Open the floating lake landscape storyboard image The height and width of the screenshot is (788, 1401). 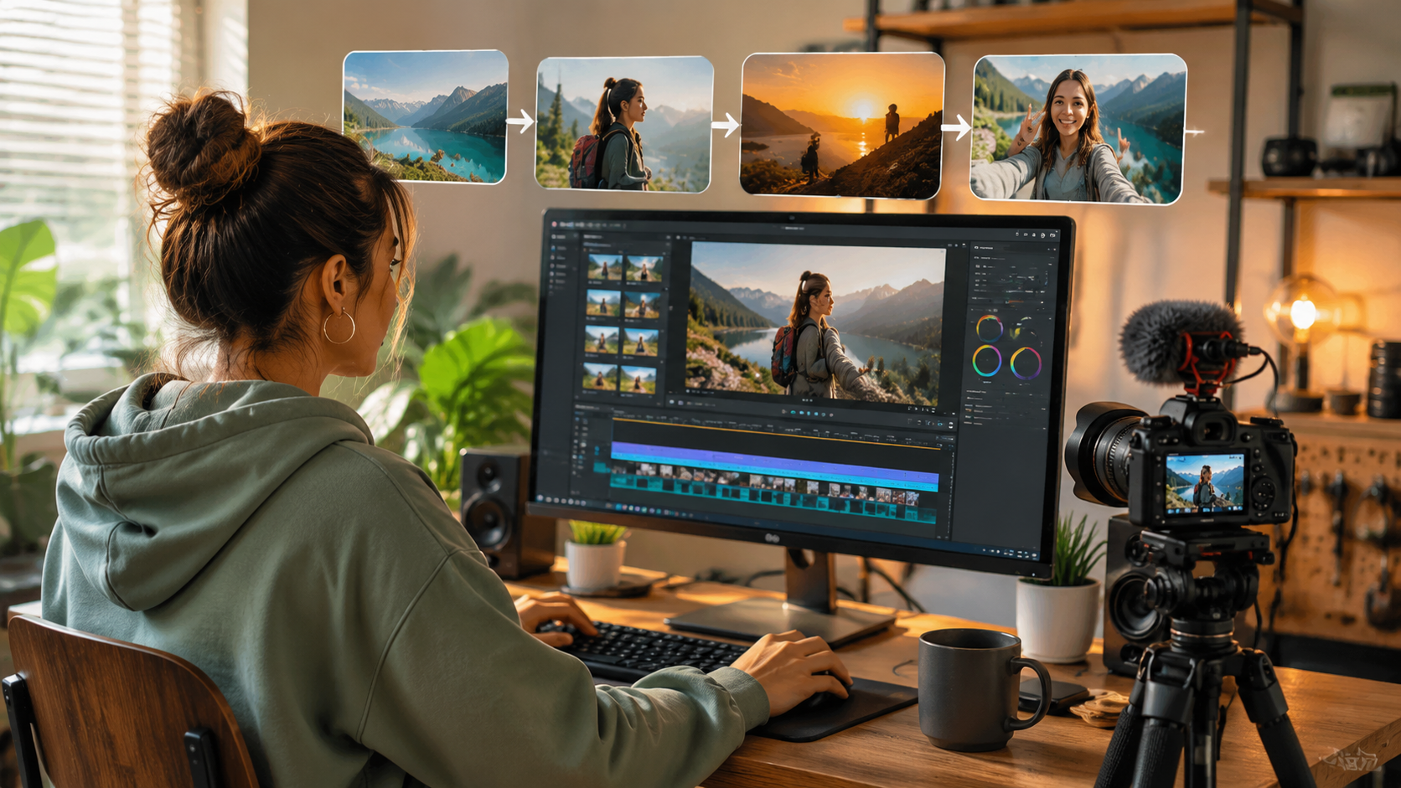[426, 116]
